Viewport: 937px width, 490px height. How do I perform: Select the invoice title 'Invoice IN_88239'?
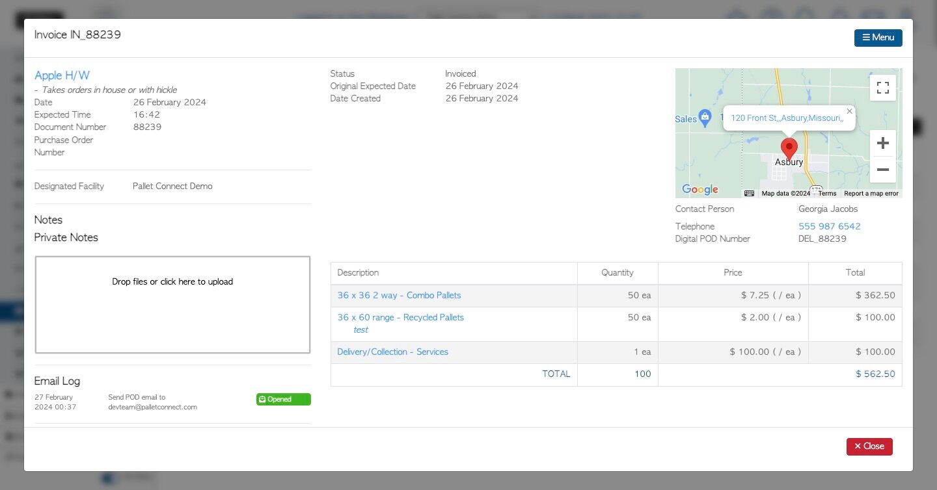pos(77,35)
